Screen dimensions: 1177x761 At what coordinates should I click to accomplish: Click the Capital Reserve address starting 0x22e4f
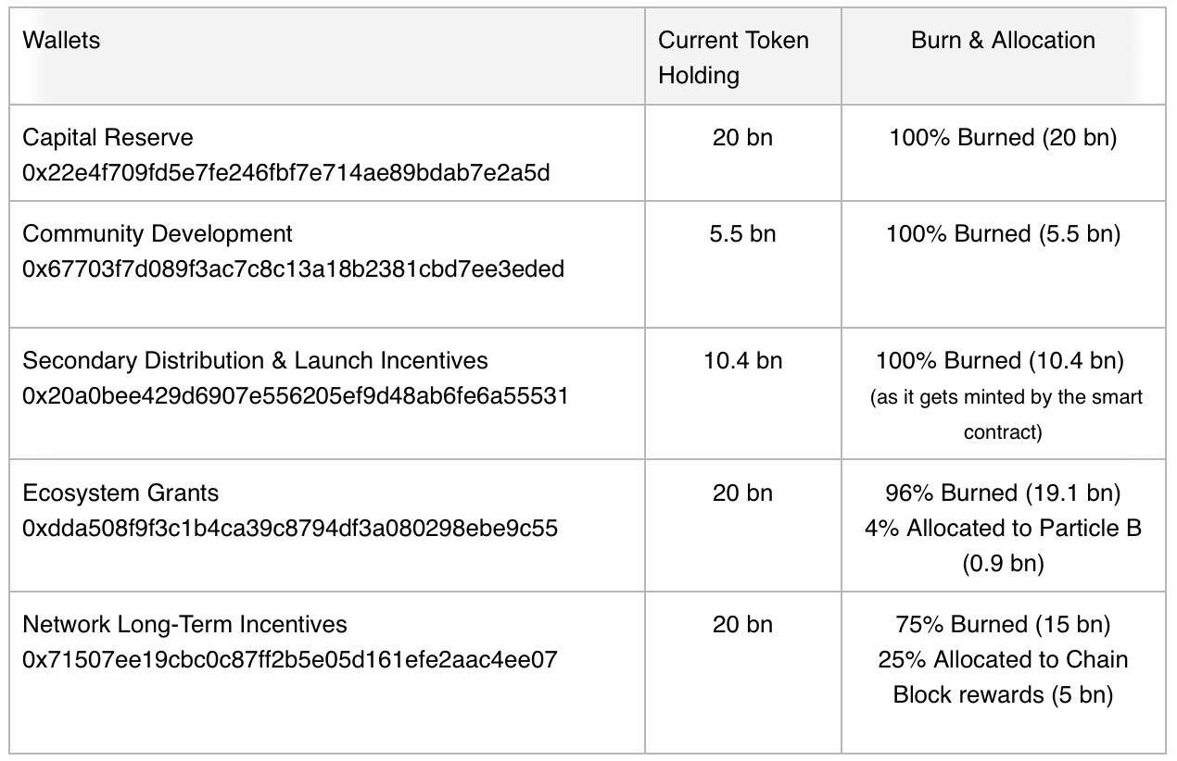pos(285,172)
